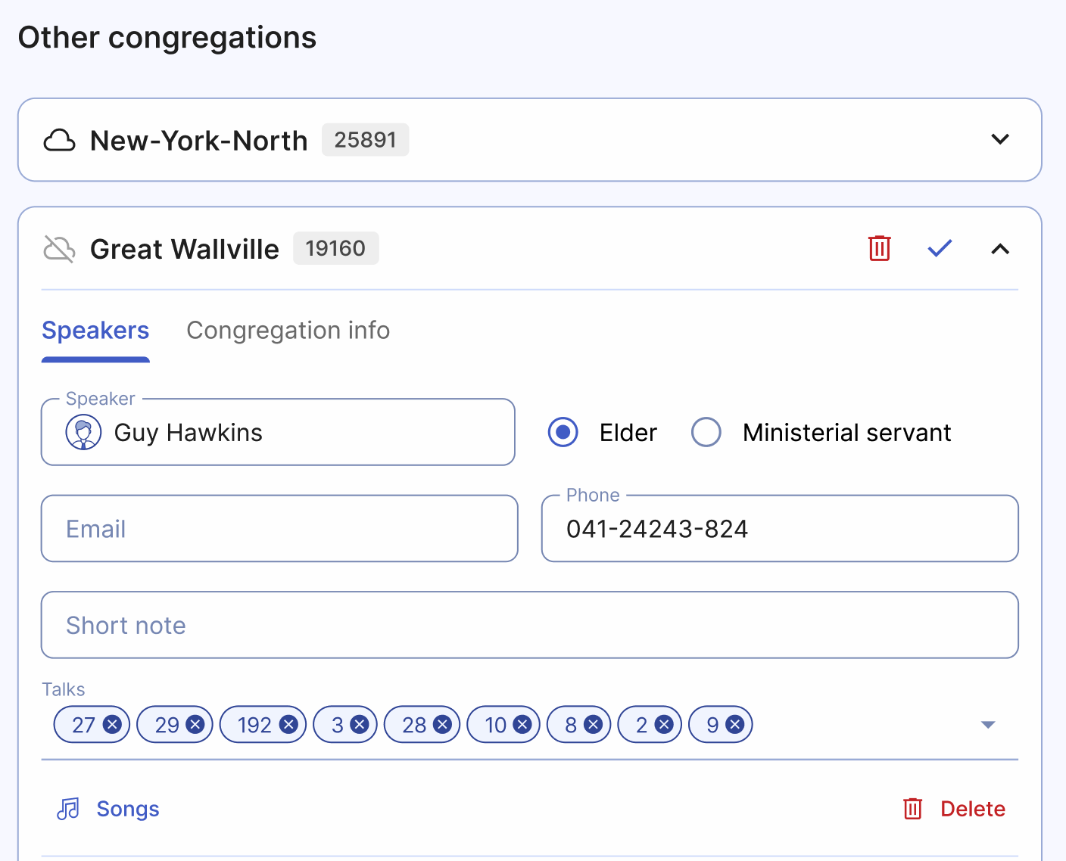The width and height of the screenshot is (1066, 861).
Task: Remove talk 192 from the Talks list
Action: point(288,724)
